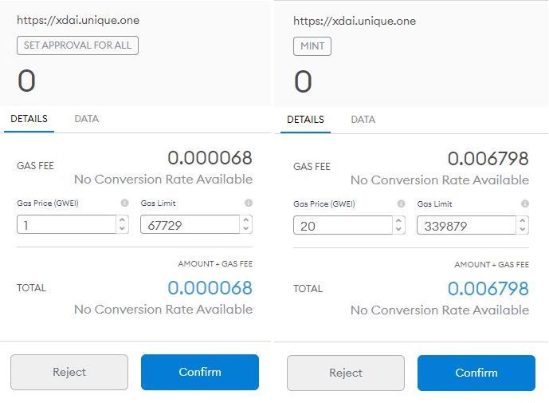Reject the Mint transaction
This screenshot has width=549, height=403.
coord(346,373)
